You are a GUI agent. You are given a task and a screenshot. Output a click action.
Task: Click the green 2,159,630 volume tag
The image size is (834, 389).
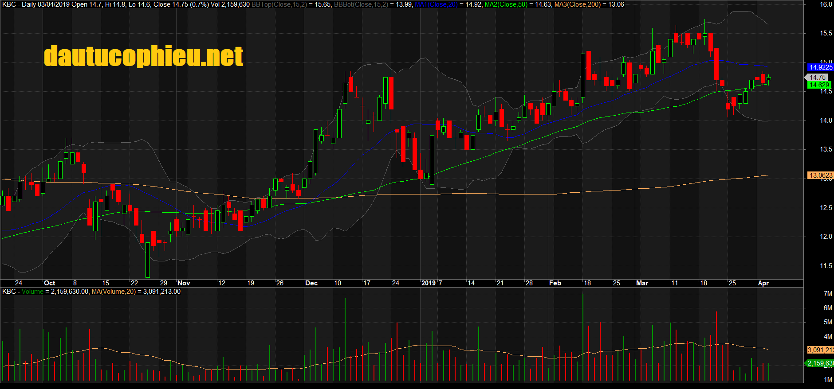coord(820,363)
